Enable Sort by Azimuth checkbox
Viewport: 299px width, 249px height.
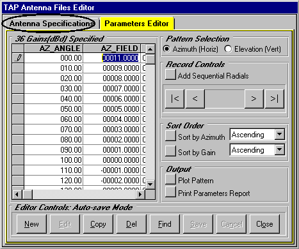point(170,136)
